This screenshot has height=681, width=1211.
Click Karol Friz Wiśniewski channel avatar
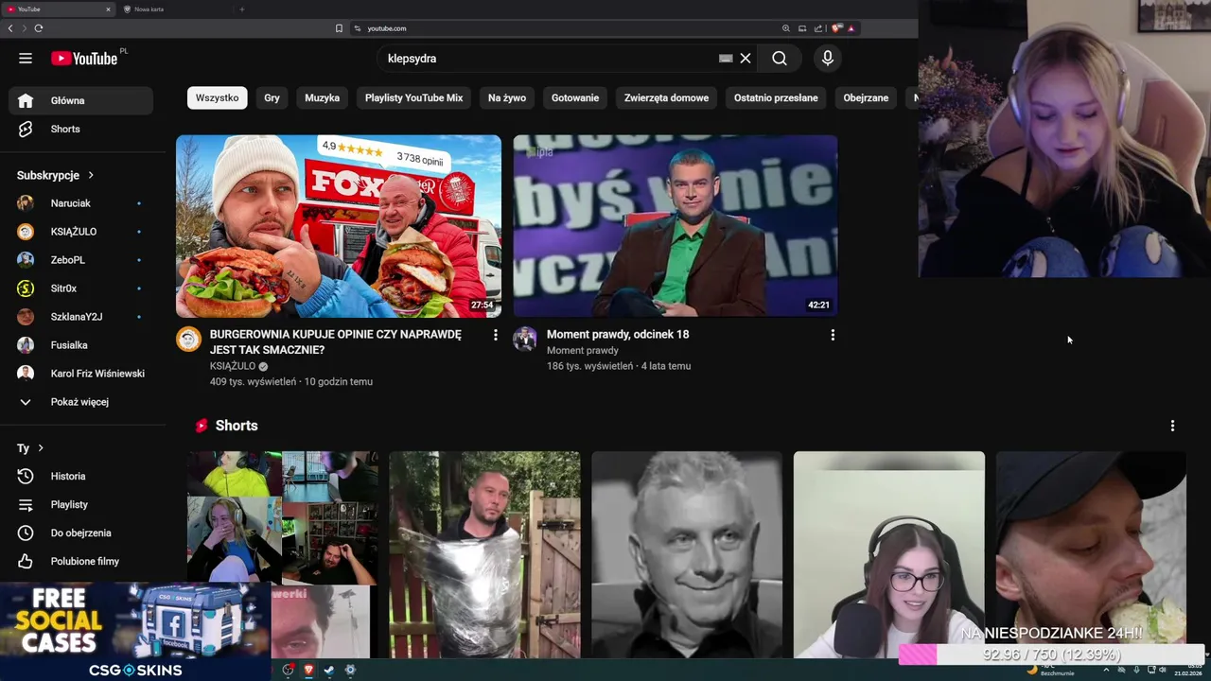pyautogui.click(x=26, y=374)
